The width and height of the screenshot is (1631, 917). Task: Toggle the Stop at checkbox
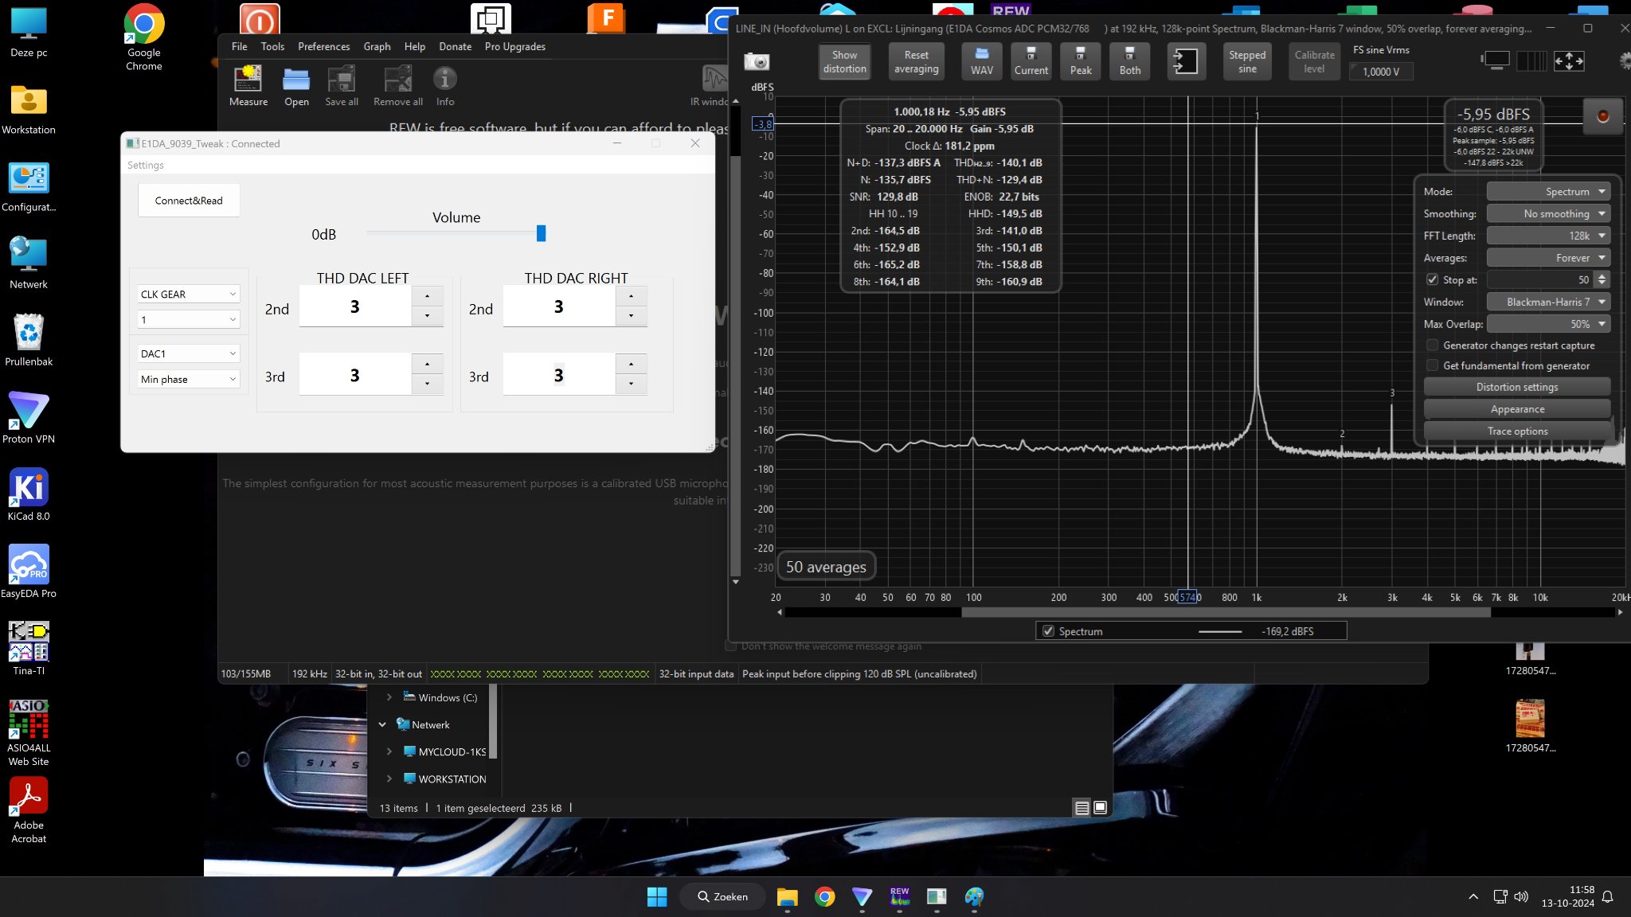pos(1432,279)
